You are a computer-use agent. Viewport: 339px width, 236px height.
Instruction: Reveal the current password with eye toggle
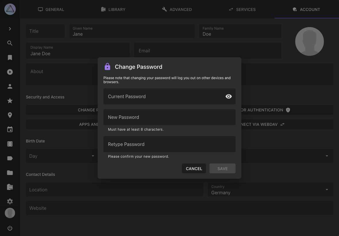tap(228, 96)
